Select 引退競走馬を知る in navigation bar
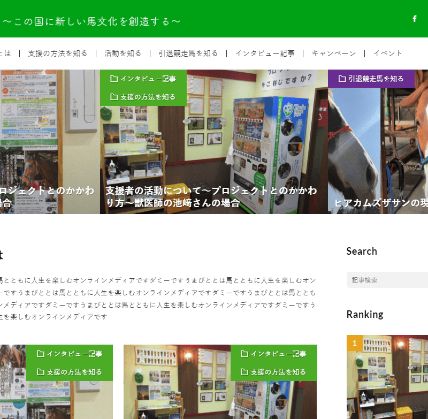 pos(188,53)
